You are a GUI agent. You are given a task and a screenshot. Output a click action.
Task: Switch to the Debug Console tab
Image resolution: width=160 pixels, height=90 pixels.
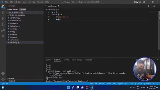(x=77, y=60)
